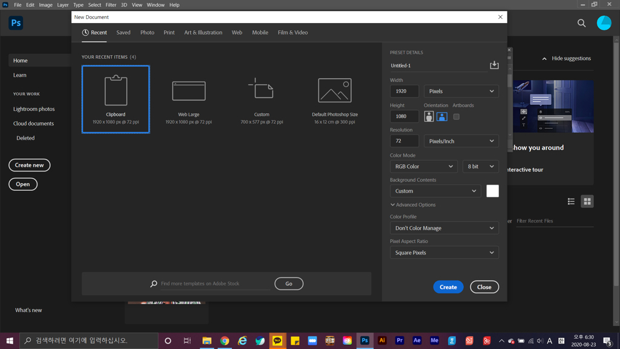620x349 pixels.
Task: Open the Filter menu in menu bar
Action: [111, 5]
